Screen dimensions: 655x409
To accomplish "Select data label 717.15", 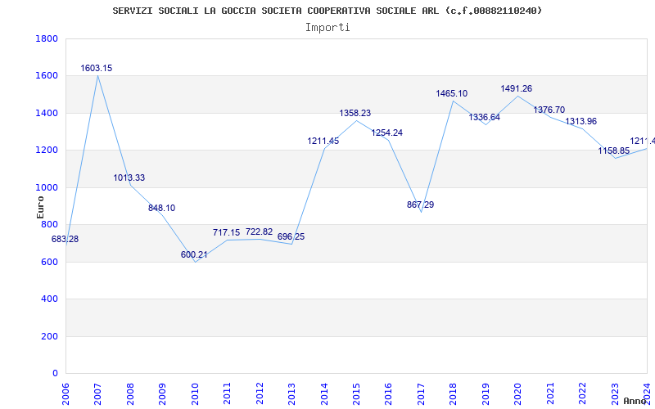I will 227,232.
